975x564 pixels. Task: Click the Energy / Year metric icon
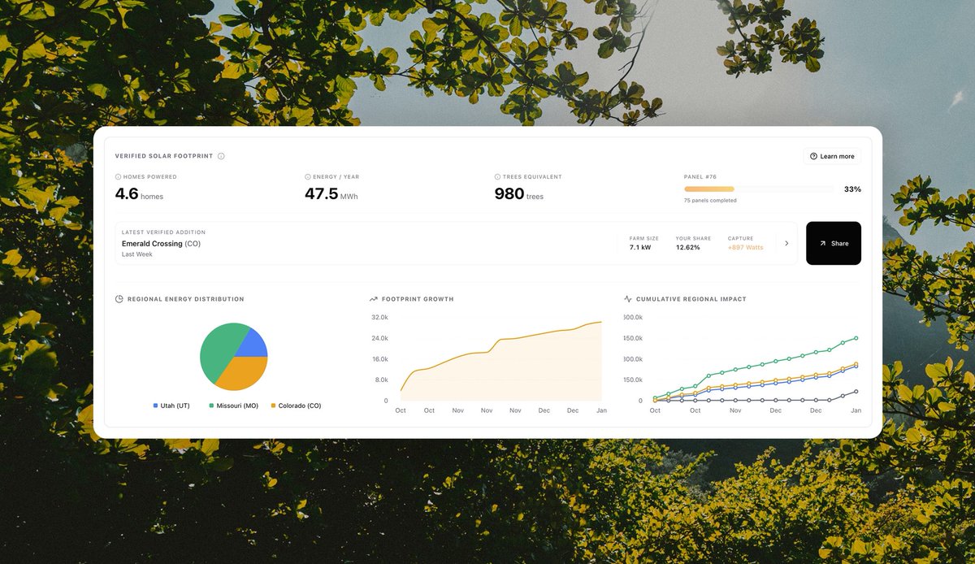306,176
